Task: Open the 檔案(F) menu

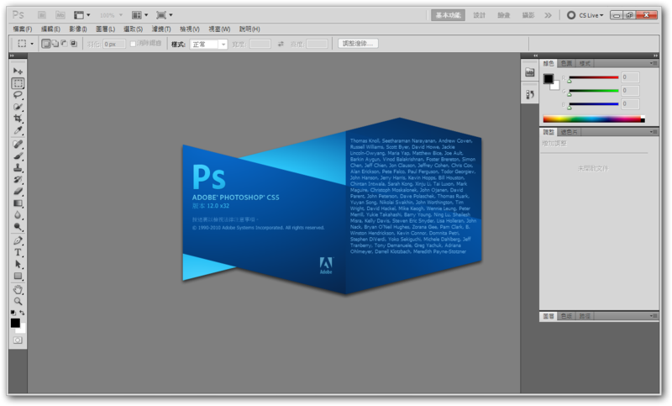Action: point(23,29)
